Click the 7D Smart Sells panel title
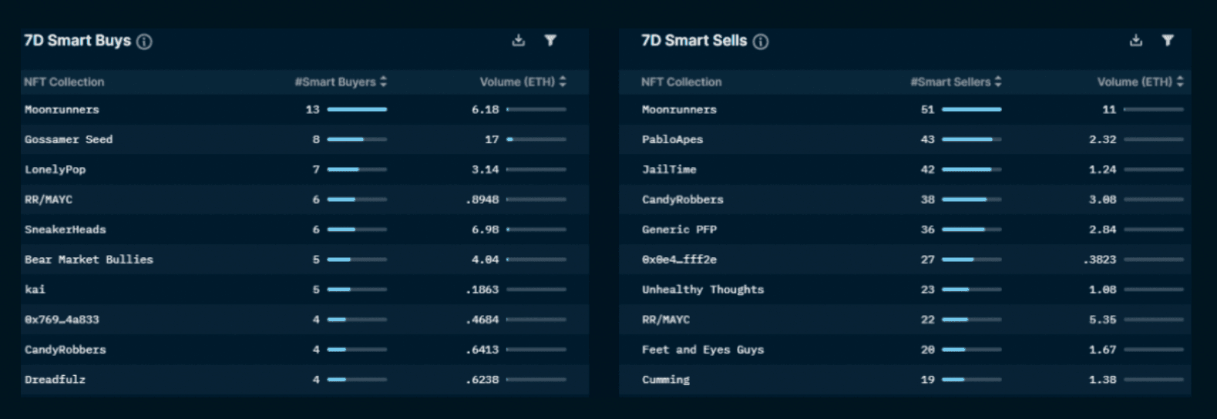This screenshot has height=419, width=1217. pos(694,41)
